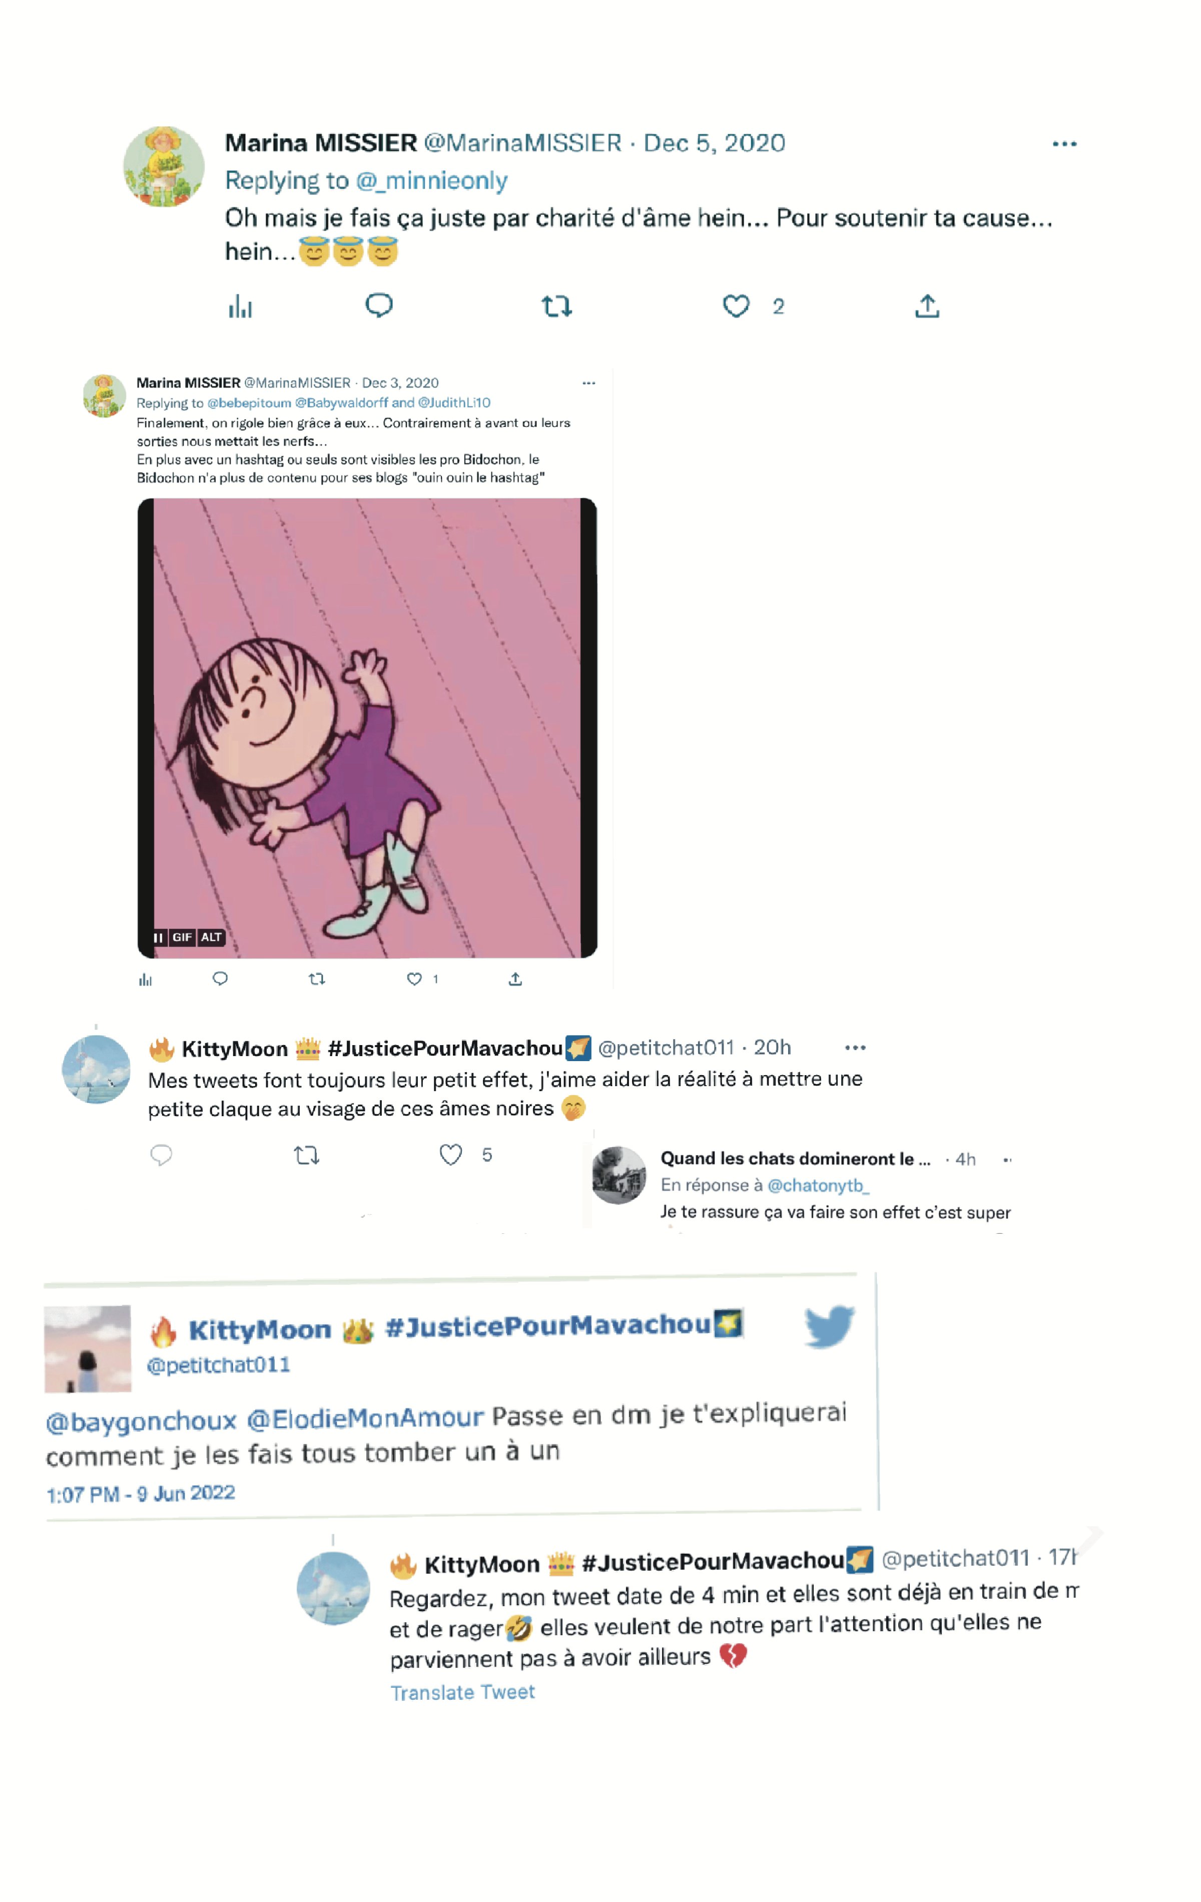Share the Dec 5 tweet via upload icon

[927, 306]
